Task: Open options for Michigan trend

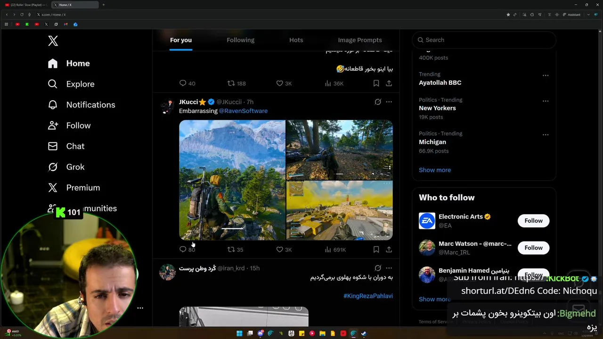Action: click(546, 135)
